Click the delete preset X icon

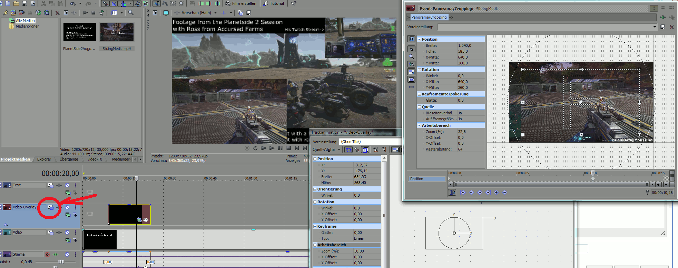click(x=671, y=27)
